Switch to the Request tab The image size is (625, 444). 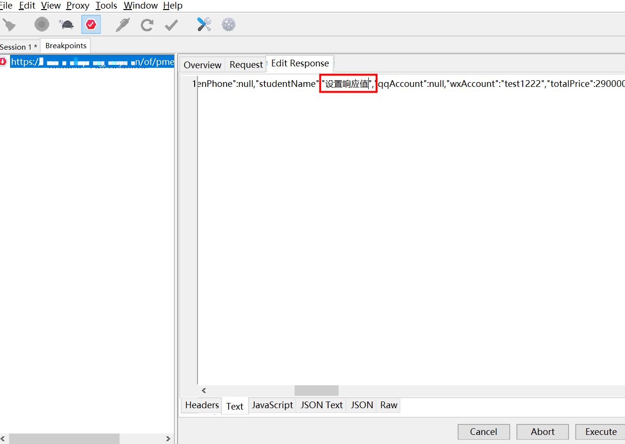(246, 65)
